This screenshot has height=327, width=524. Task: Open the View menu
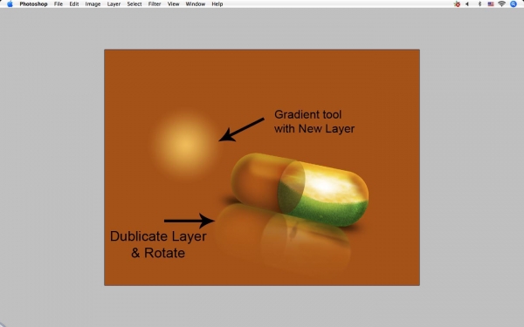174,4
